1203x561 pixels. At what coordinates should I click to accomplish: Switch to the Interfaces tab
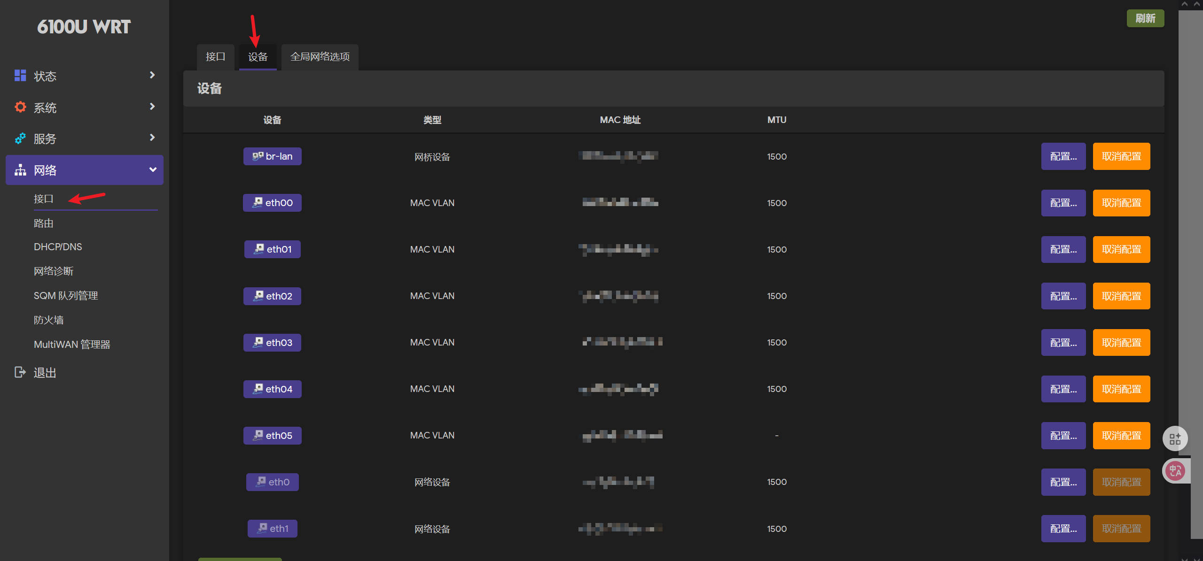[215, 57]
